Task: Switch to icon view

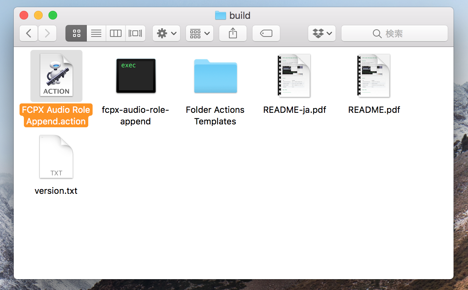Action: 76,33
